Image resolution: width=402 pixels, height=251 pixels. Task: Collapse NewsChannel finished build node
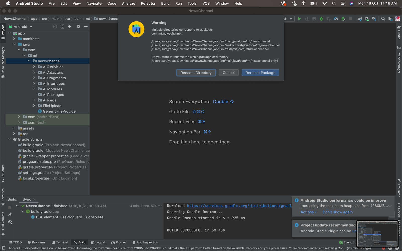(17, 206)
